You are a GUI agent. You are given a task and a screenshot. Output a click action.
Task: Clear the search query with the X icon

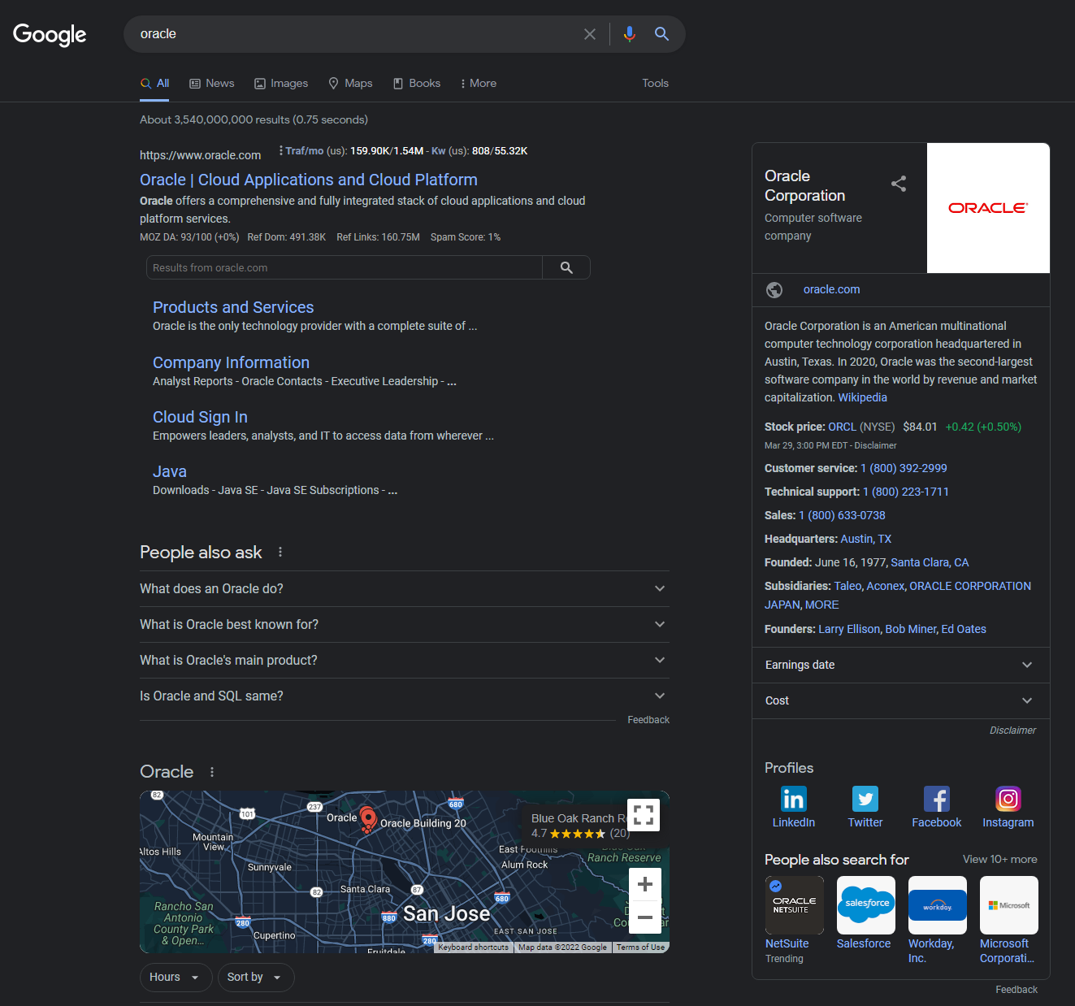pos(590,34)
